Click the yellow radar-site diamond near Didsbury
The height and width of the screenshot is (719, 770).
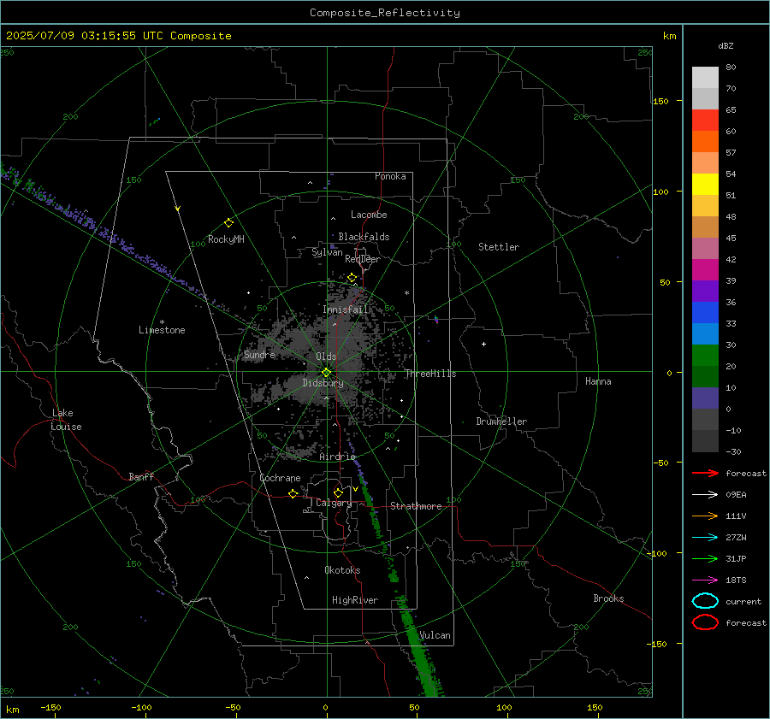pos(326,373)
